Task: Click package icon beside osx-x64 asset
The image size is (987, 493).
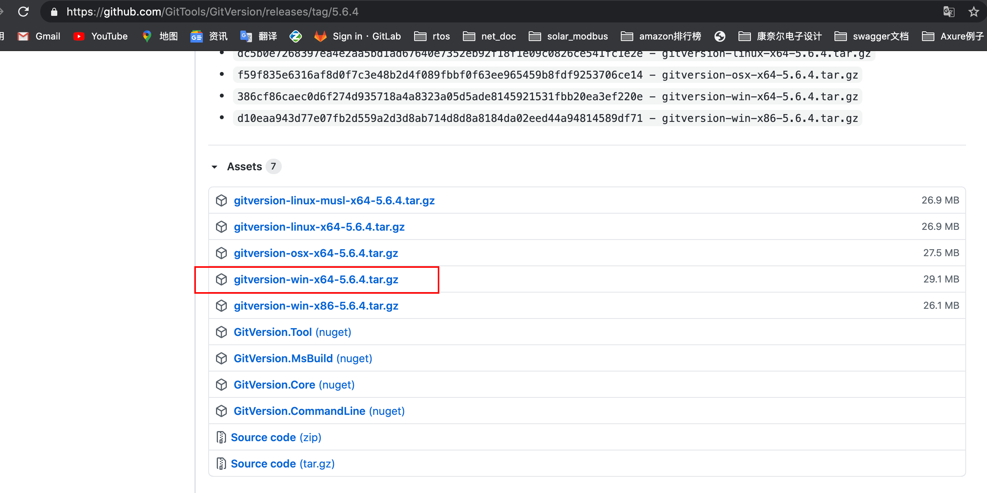Action: click(x=221, y=253)
